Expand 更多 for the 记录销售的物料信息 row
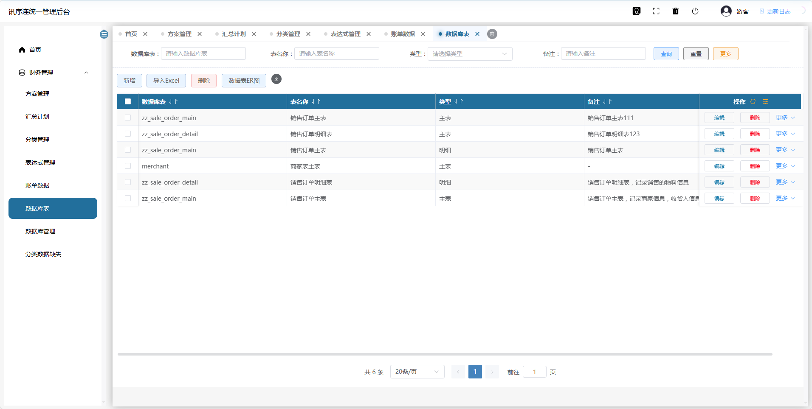812x409 pixels. (786, 182)
